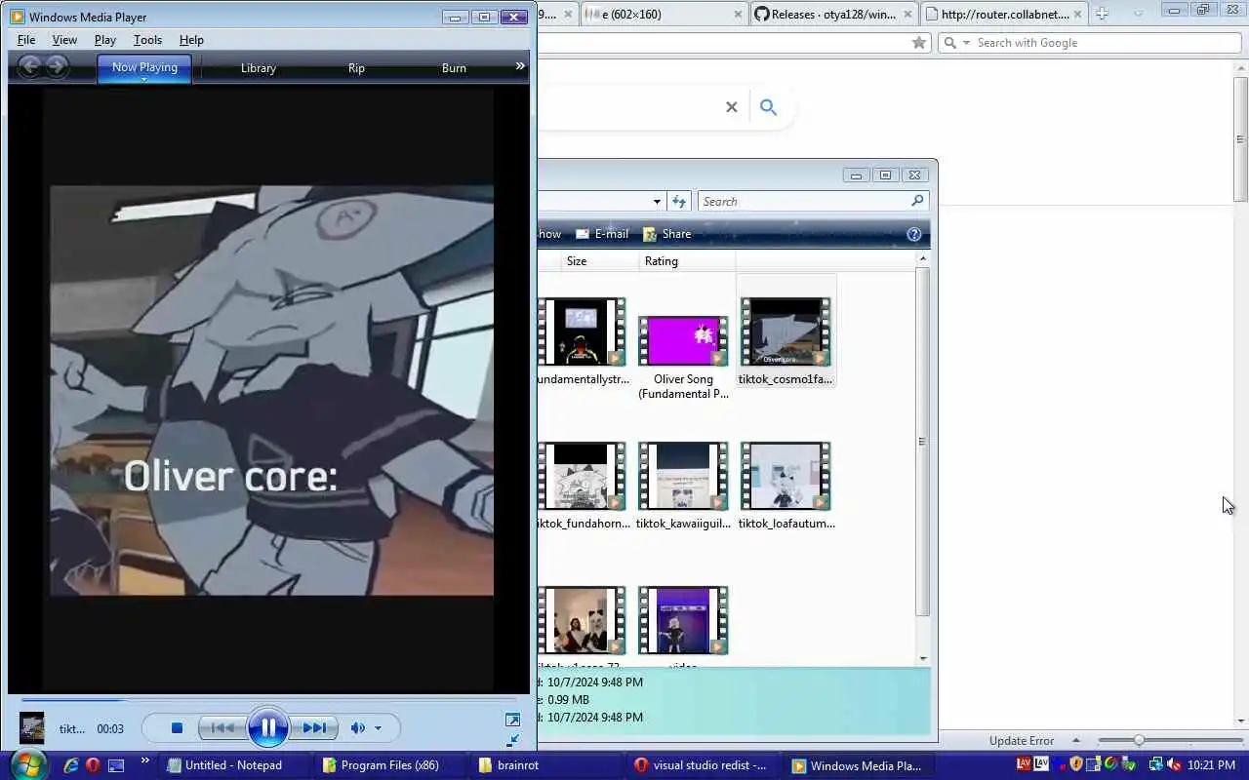Expand the Quick Launch overflow chevron
Viewport: 1249px width, 780px height.
click(144, 760)
